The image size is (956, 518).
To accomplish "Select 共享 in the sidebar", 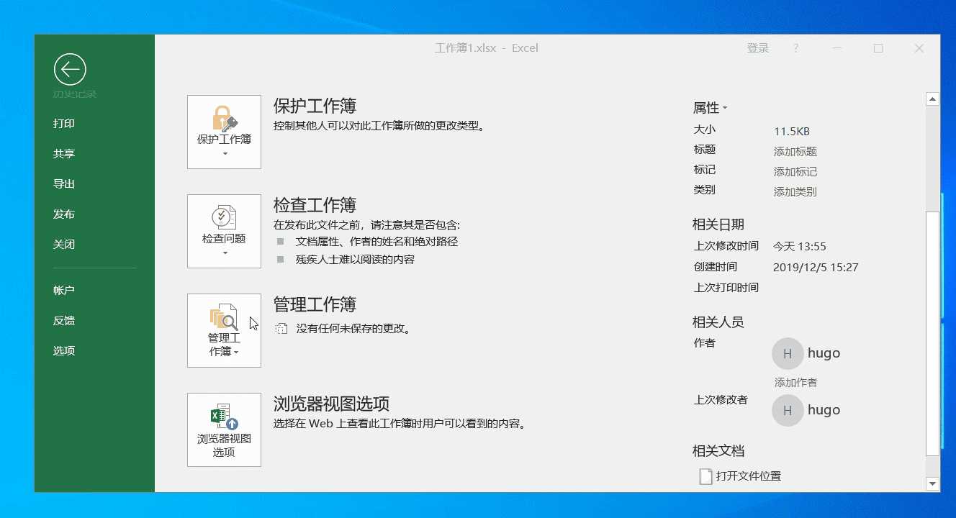I will click(64, 154).
